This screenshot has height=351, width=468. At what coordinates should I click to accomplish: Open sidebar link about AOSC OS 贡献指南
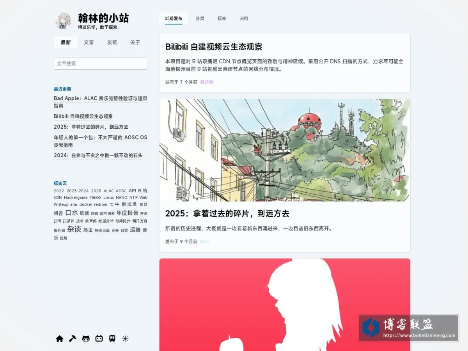(x=101, y=141)
